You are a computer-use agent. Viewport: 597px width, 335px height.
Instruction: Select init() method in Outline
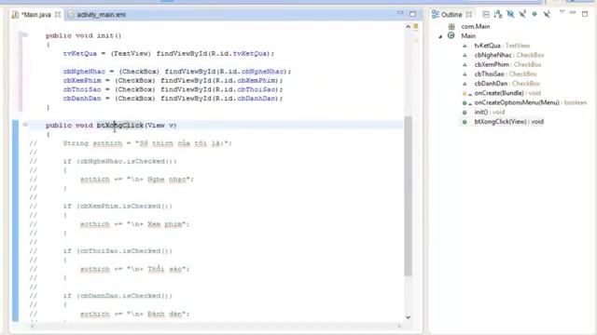pyautogui.click(x=489, y=112)
